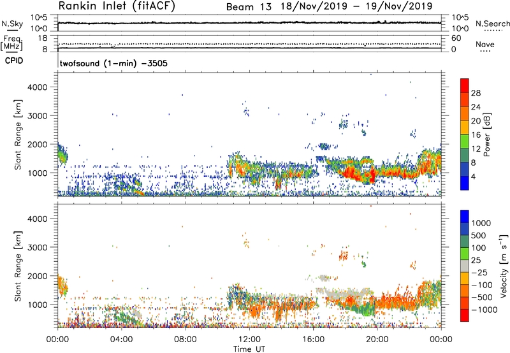Click the gray low-velocity band near 18:00 in velocity panel

coord(345,294)
